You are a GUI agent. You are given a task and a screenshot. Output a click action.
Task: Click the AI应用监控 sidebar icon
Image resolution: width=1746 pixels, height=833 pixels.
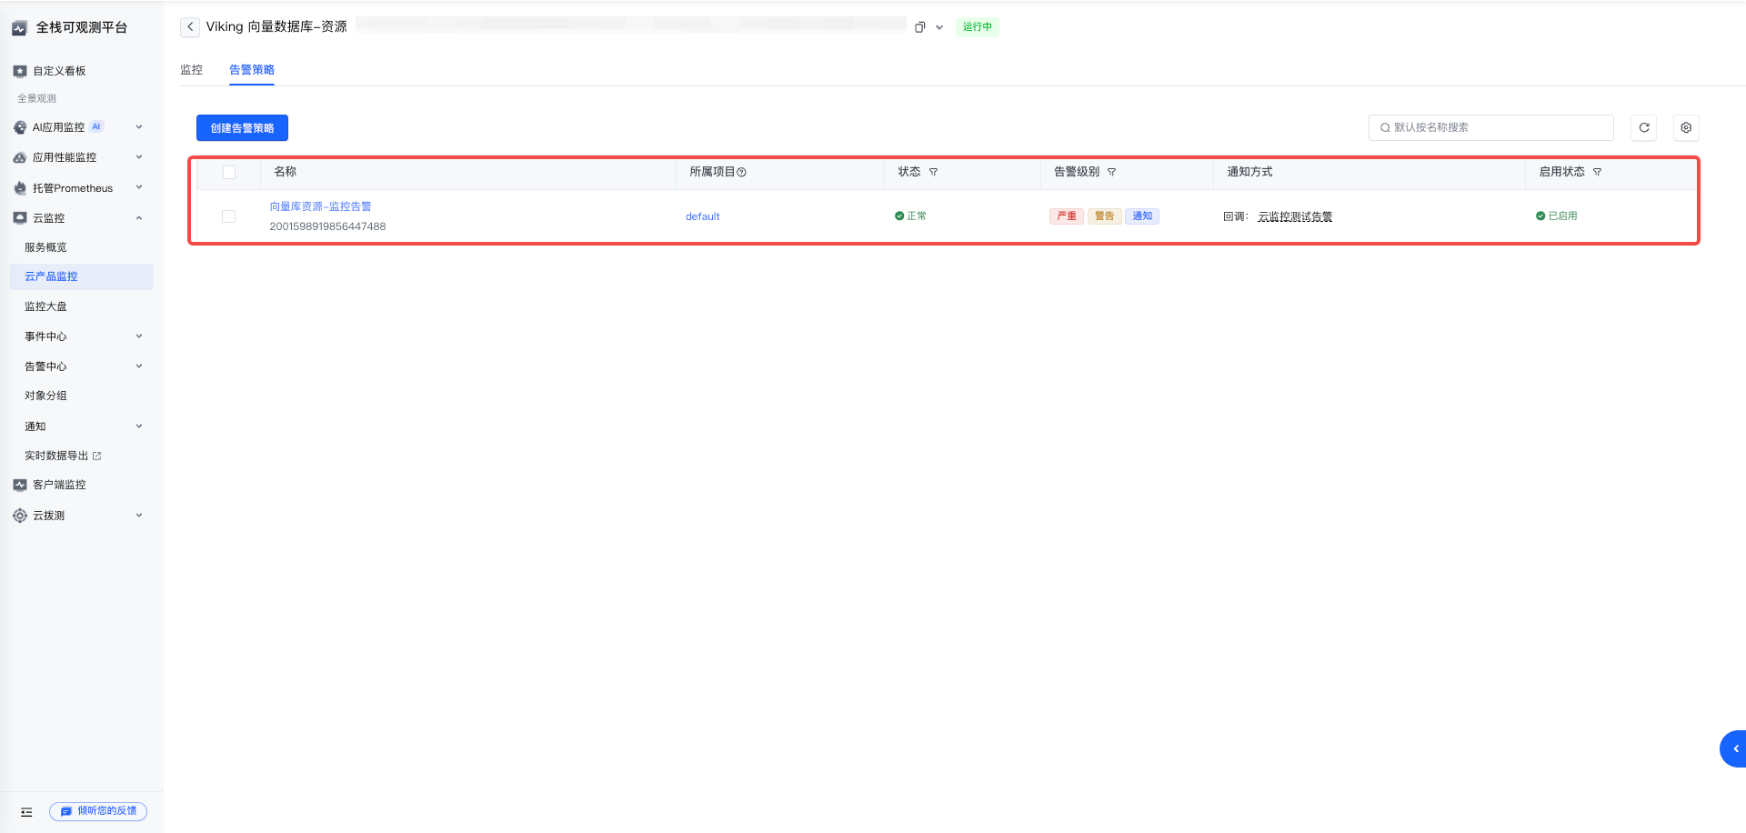pos(20,127)
